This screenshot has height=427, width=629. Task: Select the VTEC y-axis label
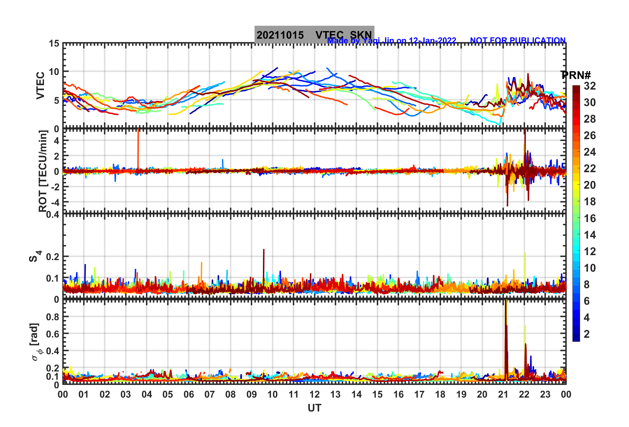coord(40,85)
